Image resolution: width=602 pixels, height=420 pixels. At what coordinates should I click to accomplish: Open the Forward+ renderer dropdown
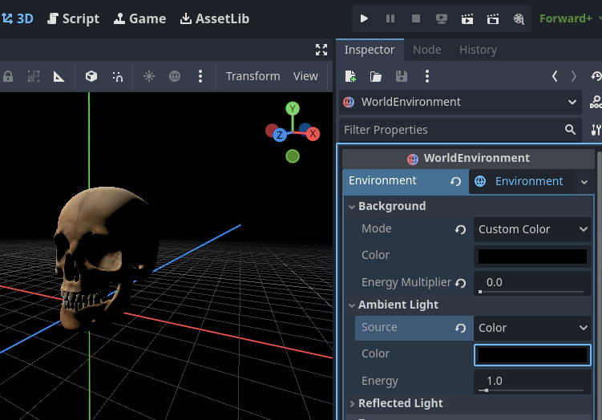coord(570,18)
